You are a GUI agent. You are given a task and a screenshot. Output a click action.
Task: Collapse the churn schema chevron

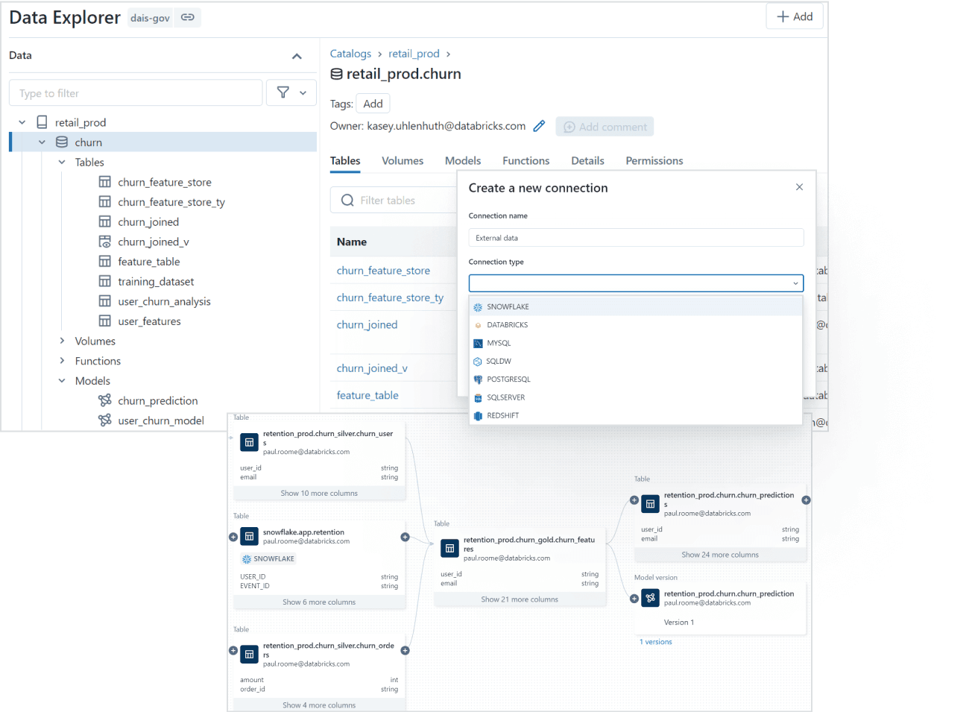[42, 142]
